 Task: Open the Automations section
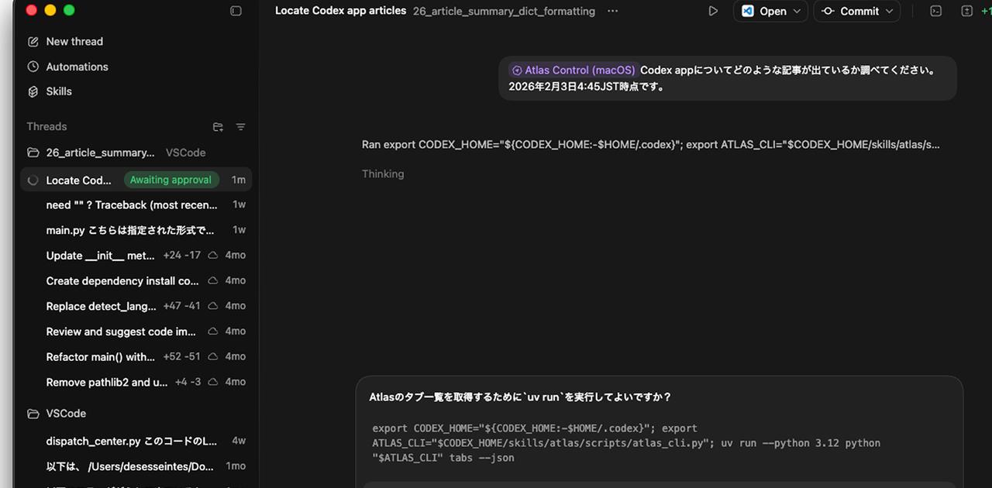(77, 66)
